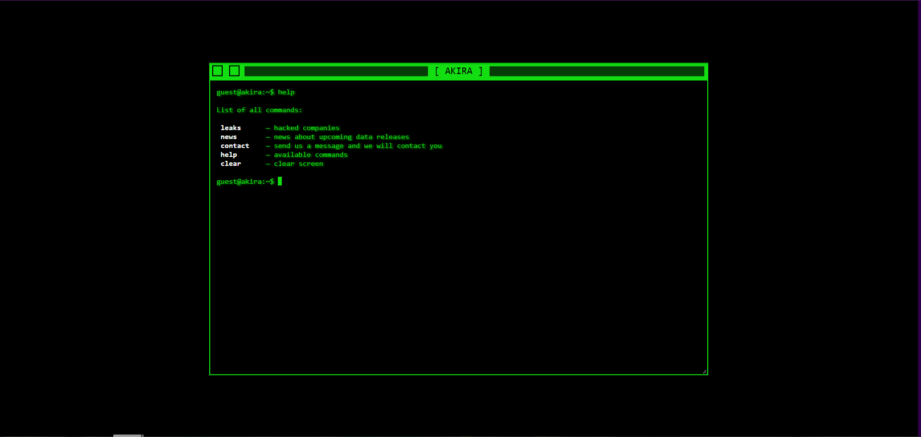Screen dimensions: 921x437
Task: Click the 'hacked companies' description text
Action: (306, 128)
